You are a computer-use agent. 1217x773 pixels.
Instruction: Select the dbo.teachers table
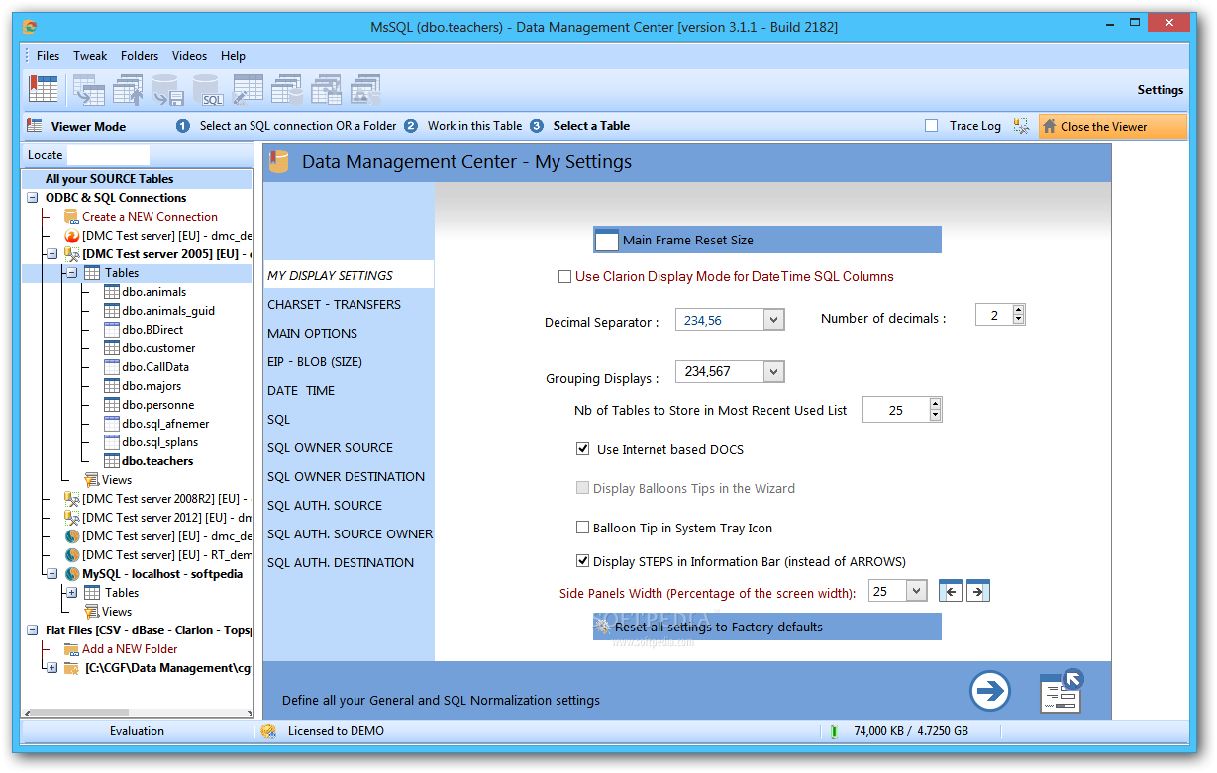pyautogui.click(x=157, y=461)
